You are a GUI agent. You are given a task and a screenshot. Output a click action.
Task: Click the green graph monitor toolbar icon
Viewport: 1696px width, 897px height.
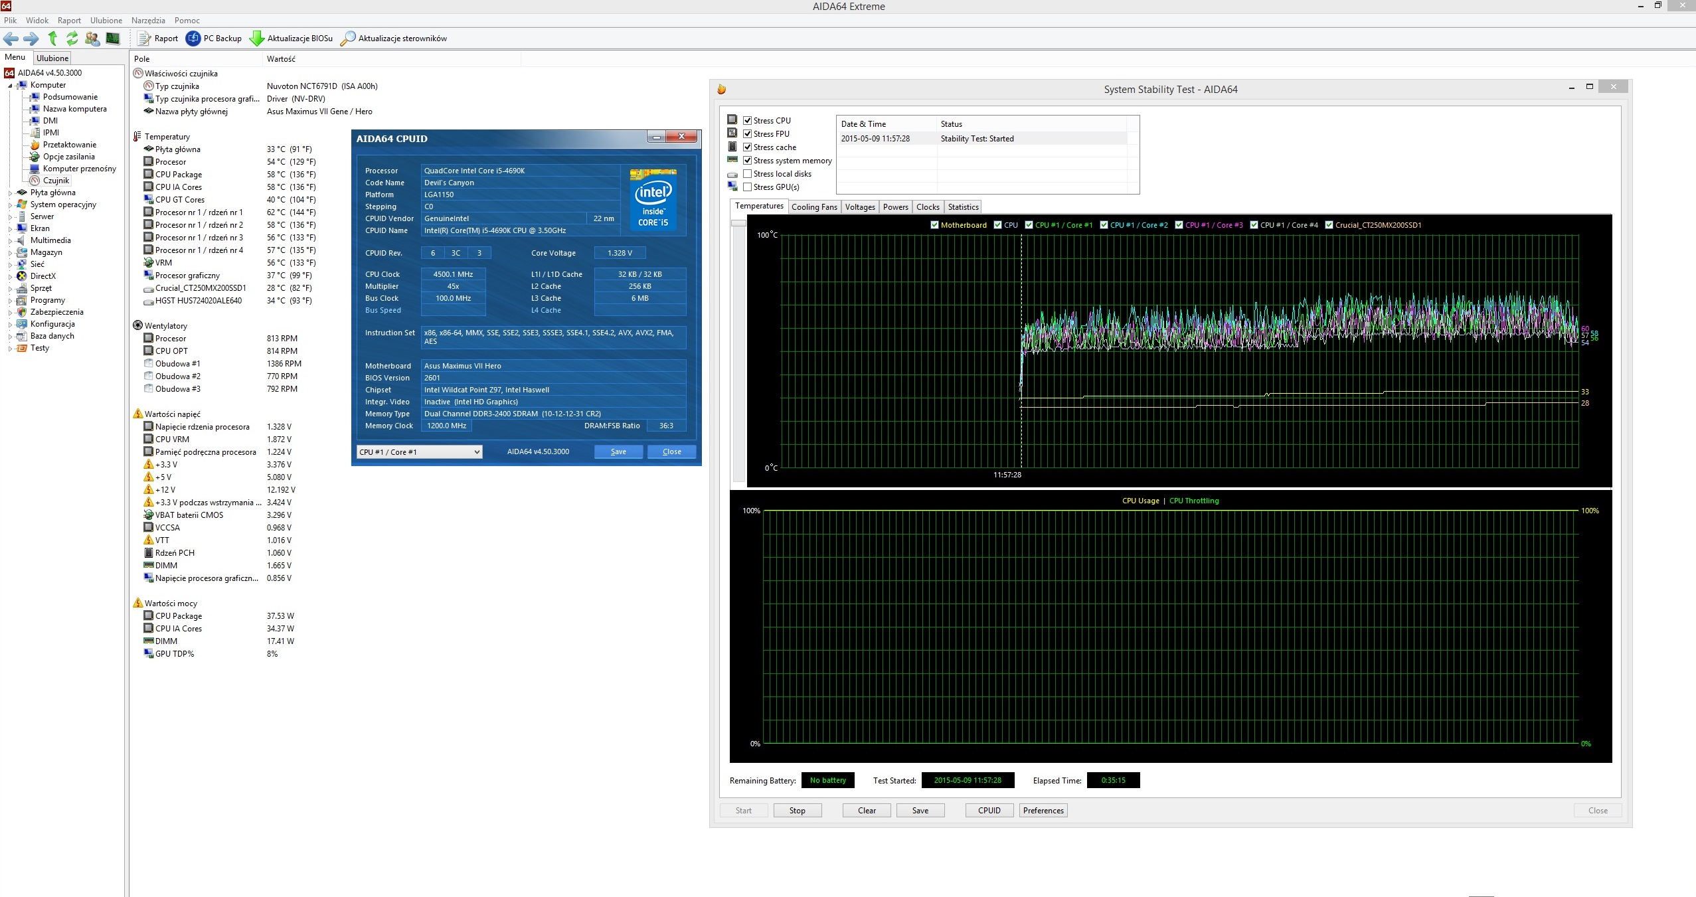pos(113,39)
